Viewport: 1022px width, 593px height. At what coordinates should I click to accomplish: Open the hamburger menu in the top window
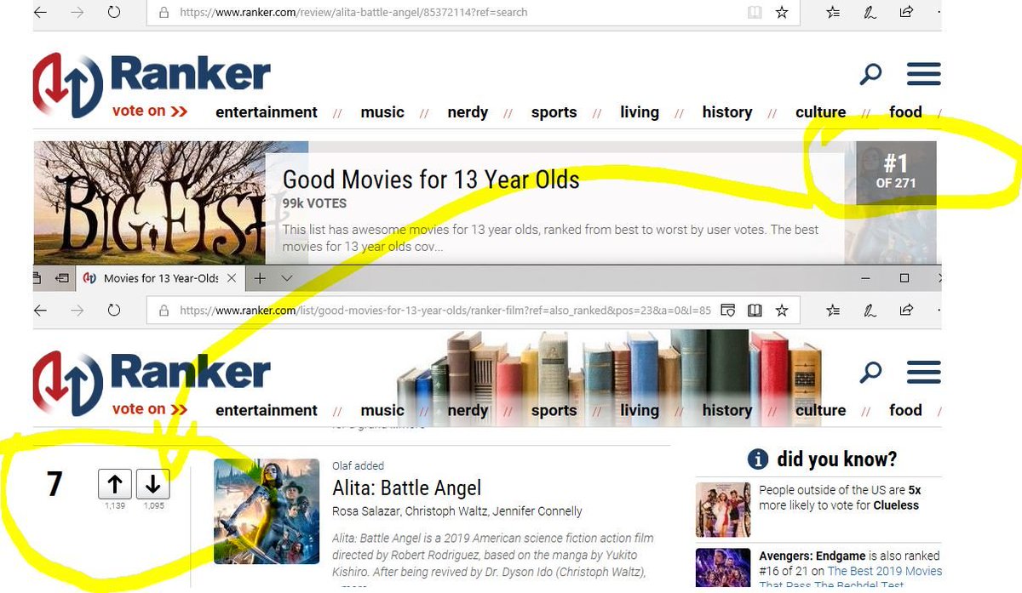point(924,74)
